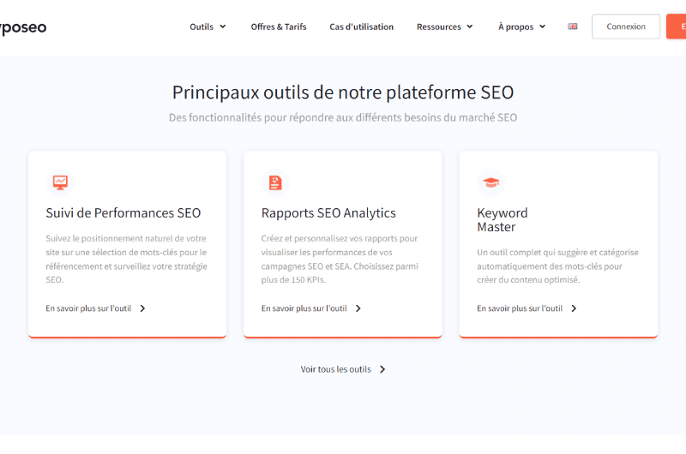Click the Connexion button
This screenshot has height=454, width=686.
(x=626, y=27)
